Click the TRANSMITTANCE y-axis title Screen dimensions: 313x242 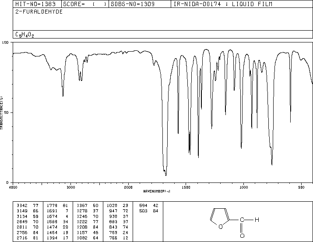(1, 113)
